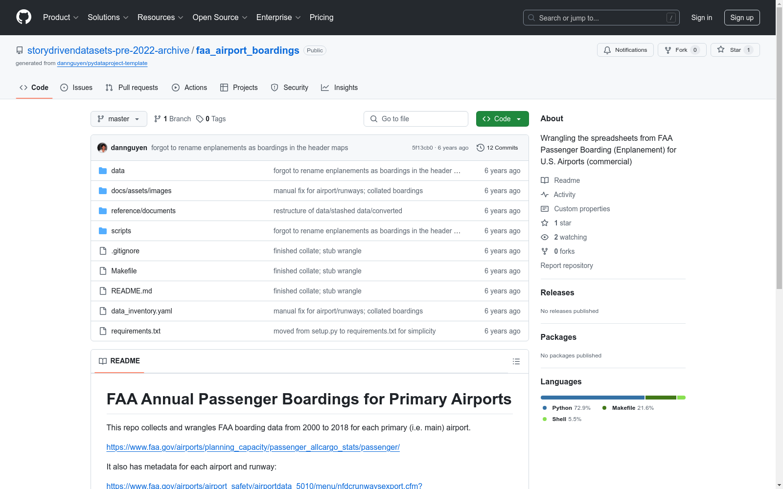783x489 pixels.
Task: Click the forks icon in About
Action: point(545,251)
